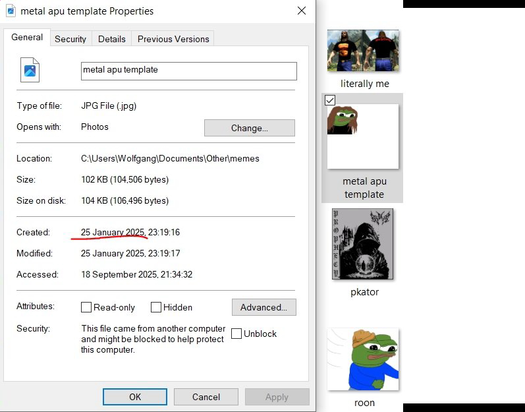This screenshot has width=525, height=412.
Task: Click the size value 102 KB (104,506 bytes)
Action: 125,179
